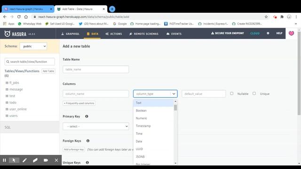Select the recorder eraser tool
Screen dimensions: 301x169
(x=35, y=160)
